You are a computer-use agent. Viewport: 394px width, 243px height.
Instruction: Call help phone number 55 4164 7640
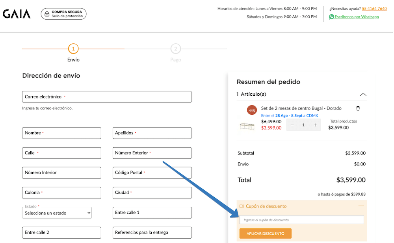(374, 9)
